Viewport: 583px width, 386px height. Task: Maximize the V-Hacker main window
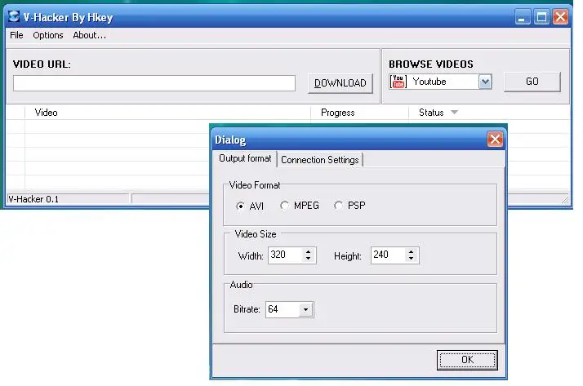tap(541, 17)
